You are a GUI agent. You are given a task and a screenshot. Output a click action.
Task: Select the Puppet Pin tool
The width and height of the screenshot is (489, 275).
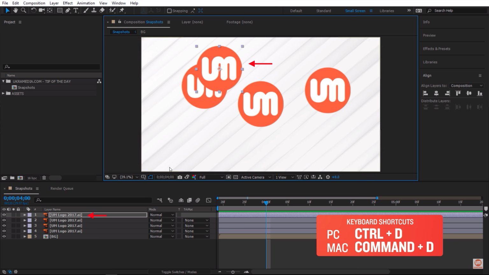point(122,11)
